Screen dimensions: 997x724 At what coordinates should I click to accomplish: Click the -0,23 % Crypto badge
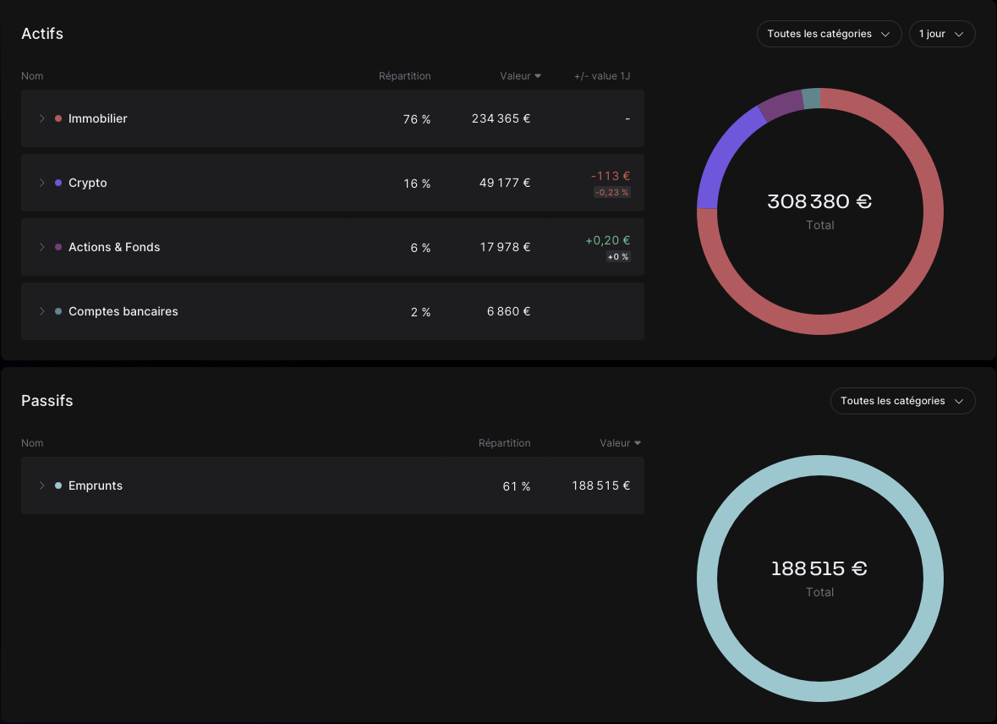coord(611,193)
